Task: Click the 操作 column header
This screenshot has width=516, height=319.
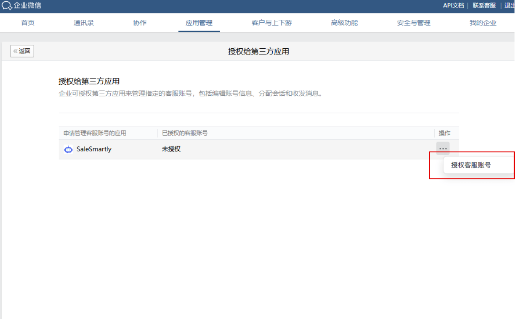Action: coord(444,133)
